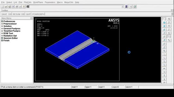
Task: Click the Pan Model Right arrow icon
Action: click(x=164, y=72)
